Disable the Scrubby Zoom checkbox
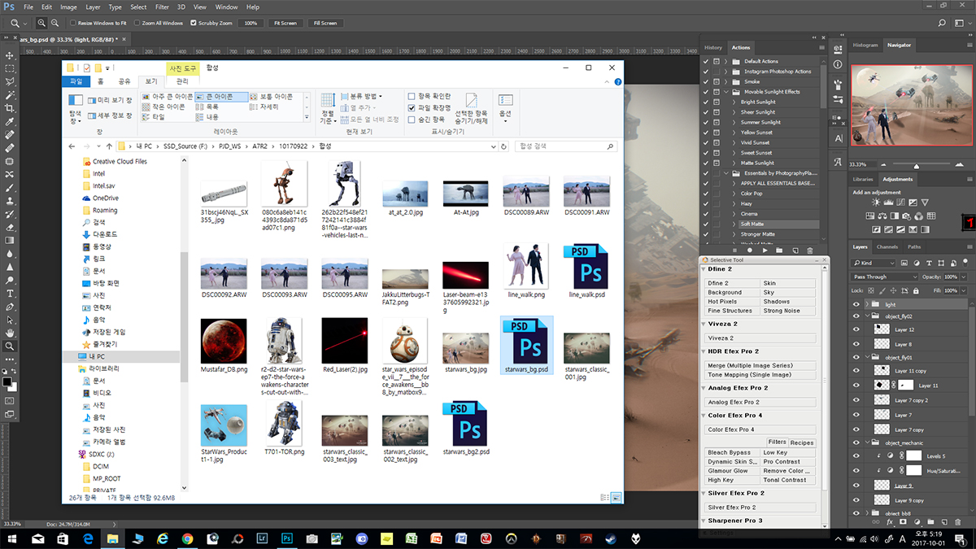The width and height of the screenshot is (976, 549). click(194, 23)
